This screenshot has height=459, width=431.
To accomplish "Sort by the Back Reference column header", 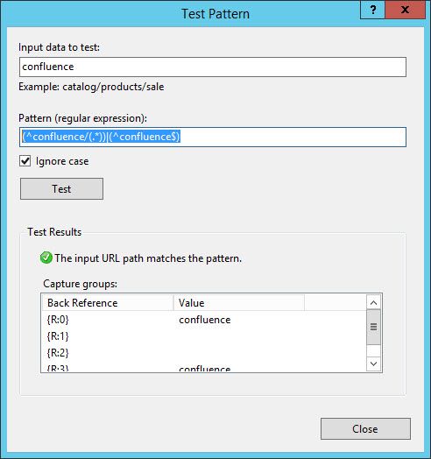I will [108, 303].
